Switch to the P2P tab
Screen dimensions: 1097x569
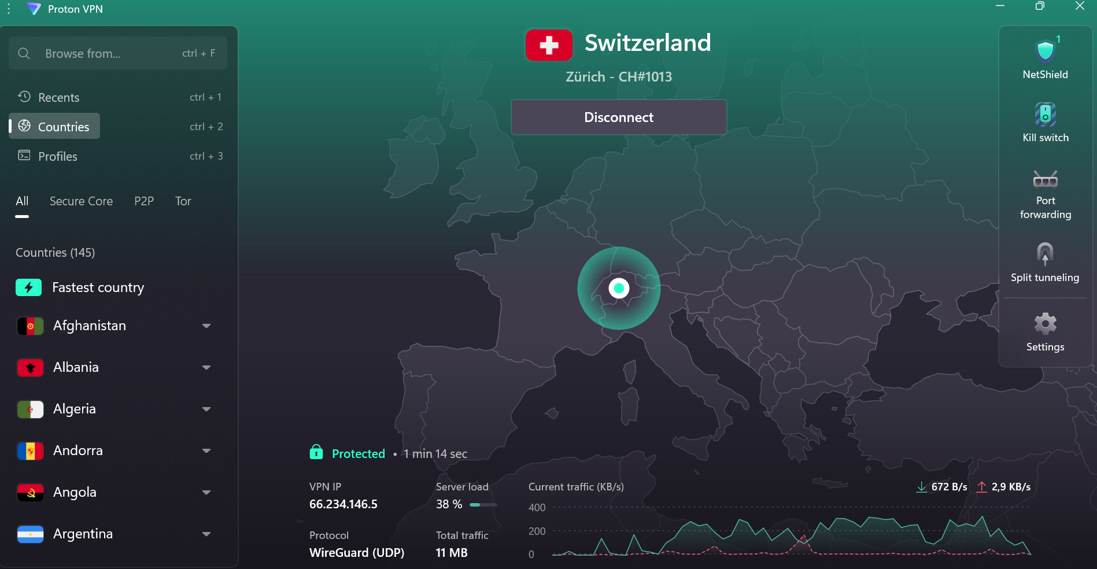[x=144, y=201]
